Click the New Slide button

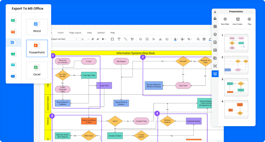click(x=225, y=21)
